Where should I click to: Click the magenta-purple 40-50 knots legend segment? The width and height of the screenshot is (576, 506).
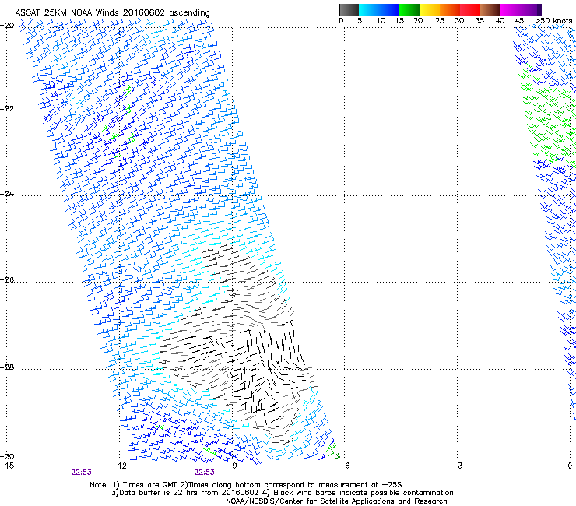pos(521,9)
